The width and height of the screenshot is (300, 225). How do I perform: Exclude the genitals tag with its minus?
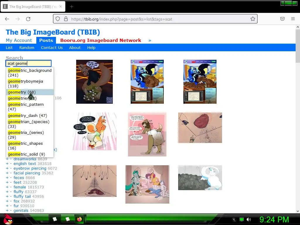click(x=11, y=210)
